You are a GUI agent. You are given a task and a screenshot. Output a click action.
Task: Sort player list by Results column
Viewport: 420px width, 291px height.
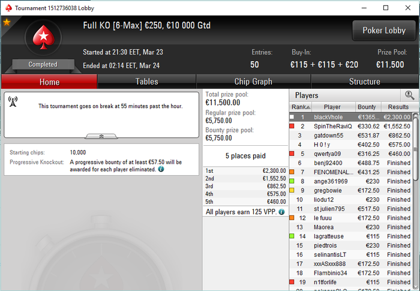(400, 107)
